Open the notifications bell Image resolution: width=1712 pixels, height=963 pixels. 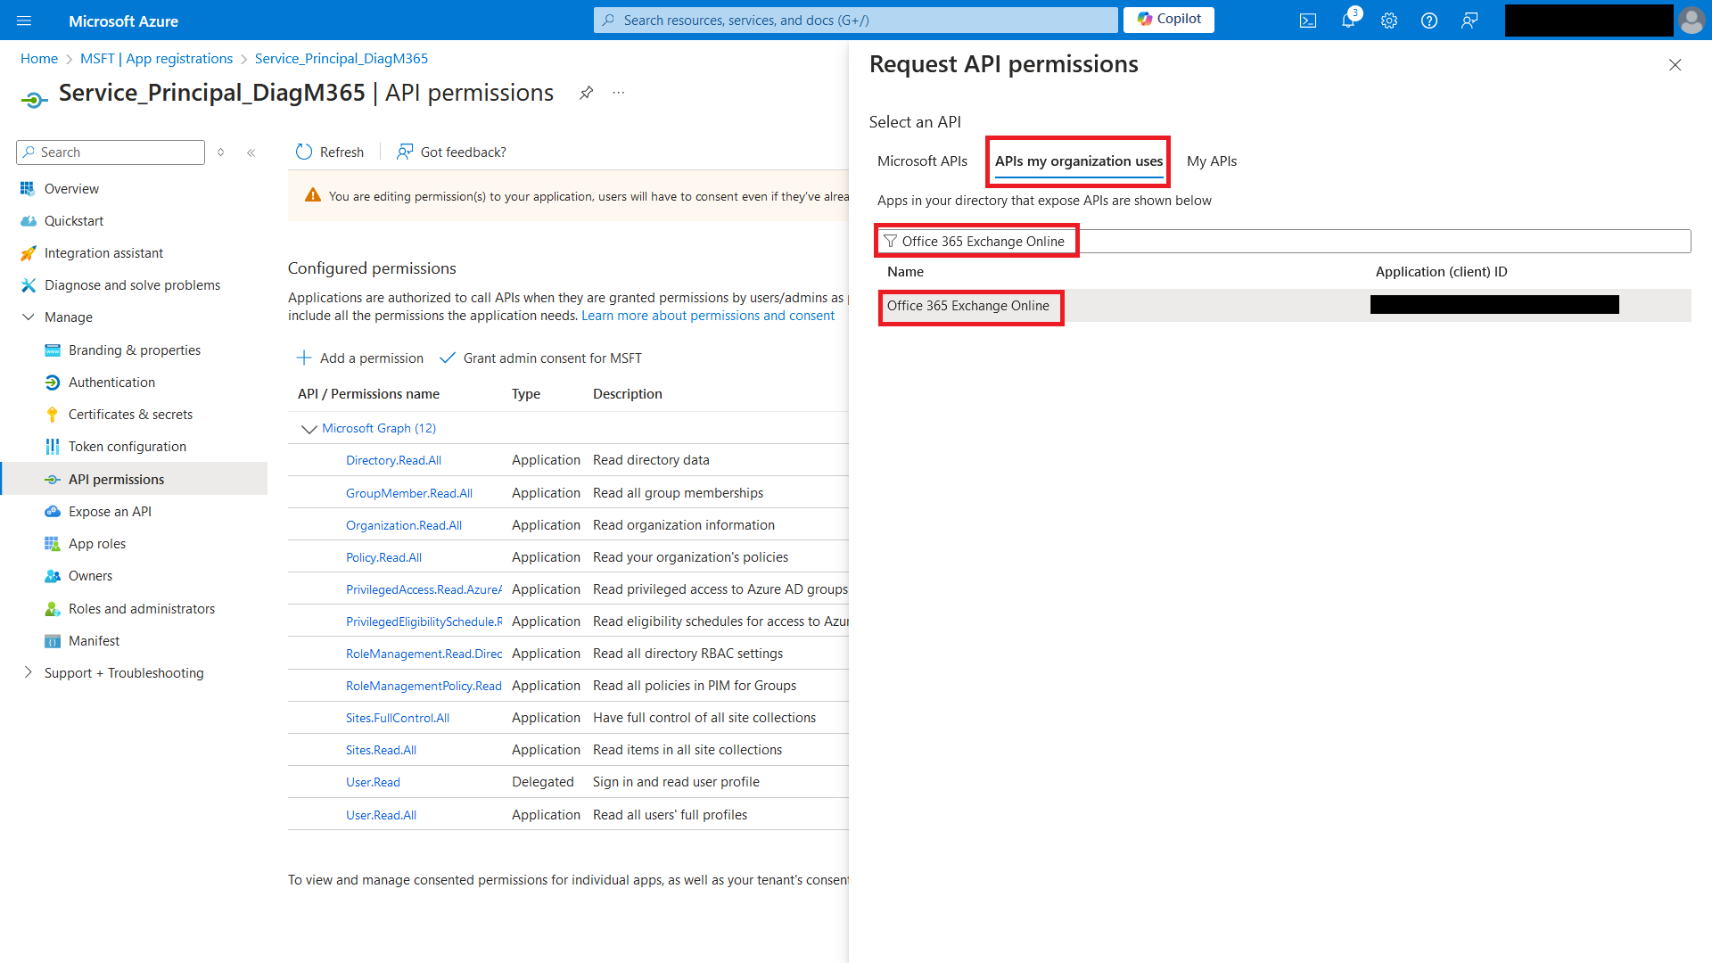1348,21
